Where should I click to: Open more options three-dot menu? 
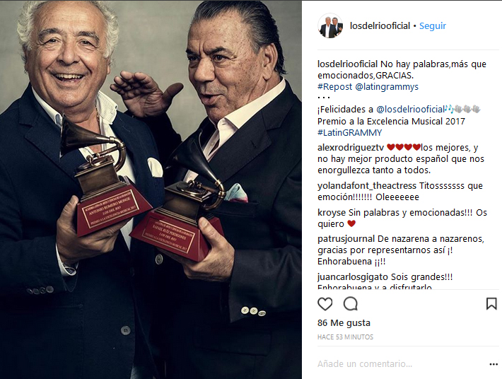[x=494, y=364]
